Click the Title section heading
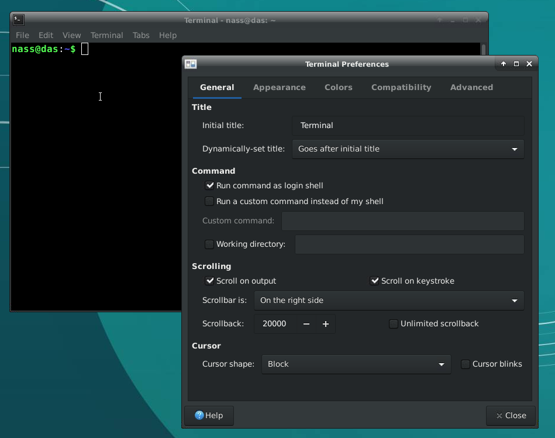This screenshot has width=555, height=438. point(201,107)
